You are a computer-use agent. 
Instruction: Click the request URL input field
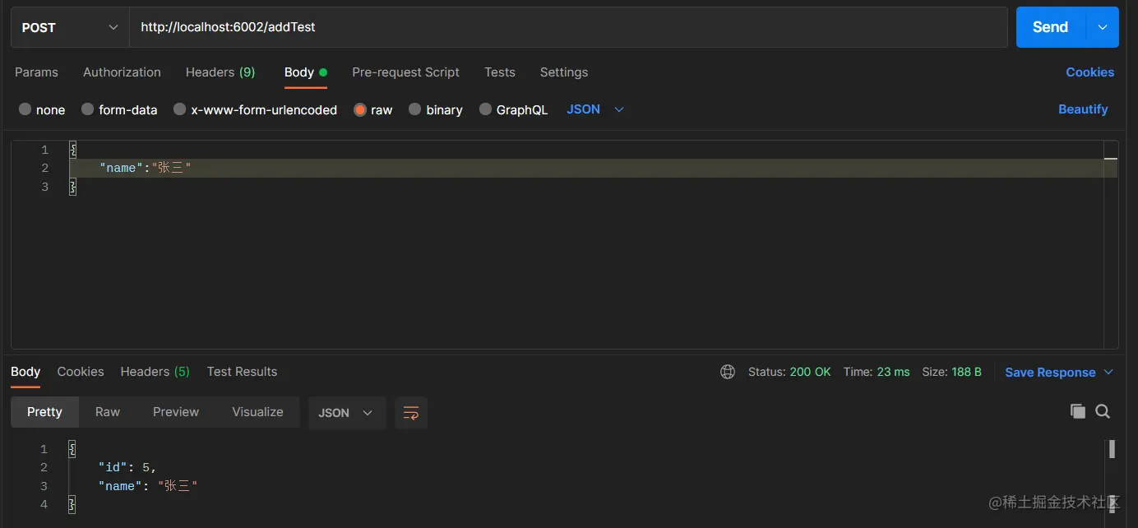pyautogui.click(x=568, y=27)
